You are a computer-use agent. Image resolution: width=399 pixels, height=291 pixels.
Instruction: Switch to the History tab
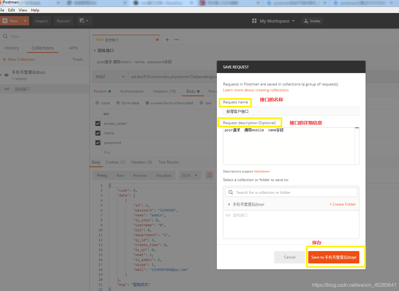(x=11, y=48)
